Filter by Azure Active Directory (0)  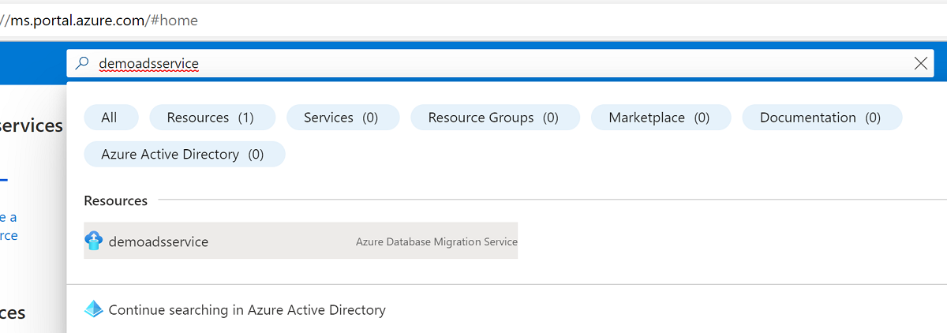tap(184, 155)
